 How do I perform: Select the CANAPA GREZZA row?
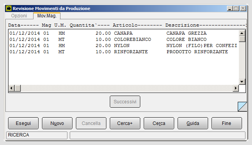[123, 33]
